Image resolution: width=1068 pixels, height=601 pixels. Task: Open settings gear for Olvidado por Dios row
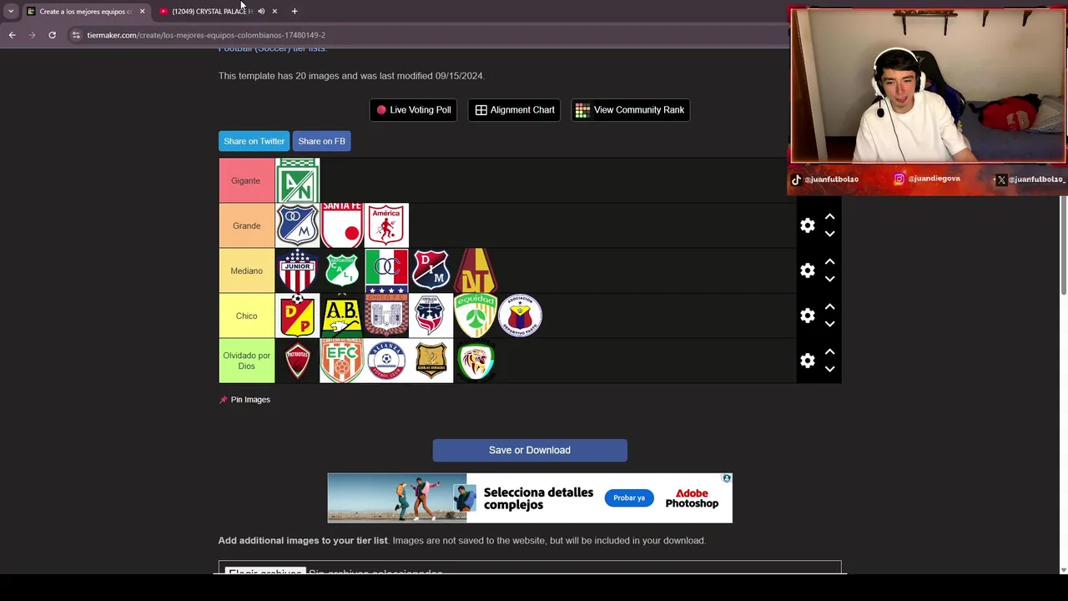tap(808, 361)
